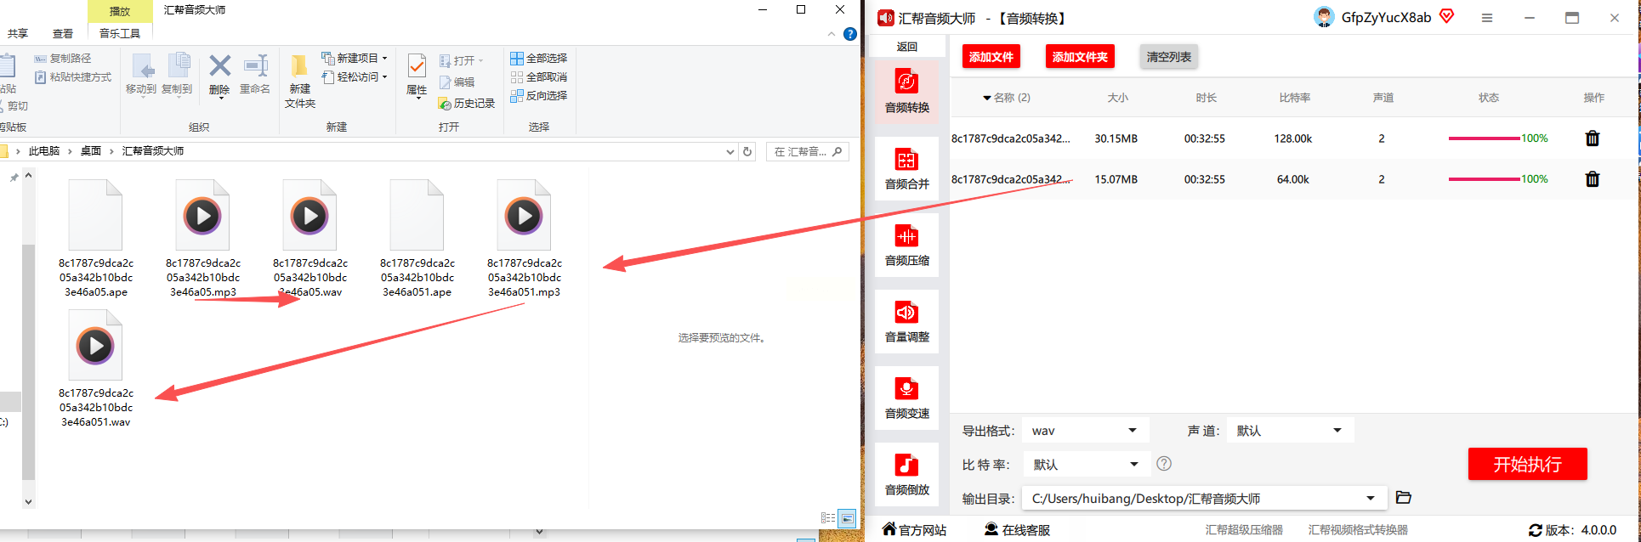Image resolution: width=1641 pixels, height=542 pixels.
Task: Open the 输出目录 path dropdown
Action: coord(1205,499)
